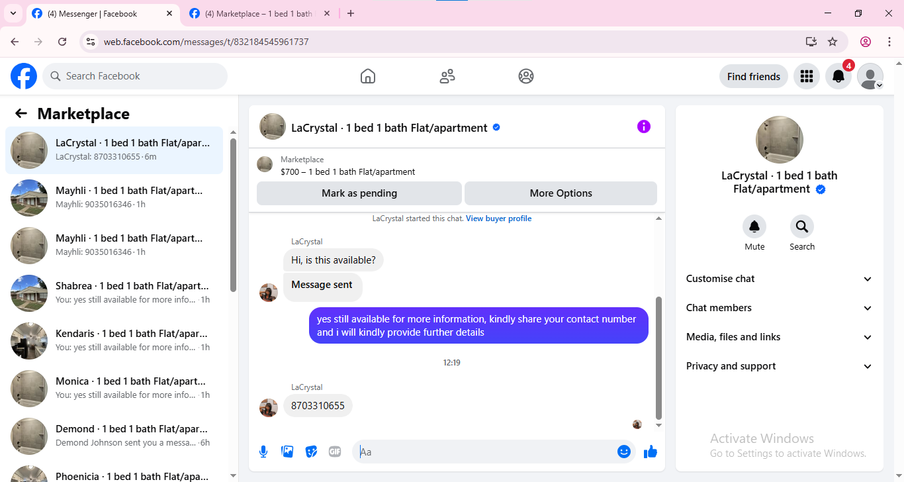The image size is (904, 482).
Task: Open the emoji picker in message box
Action: click(624, 452)
